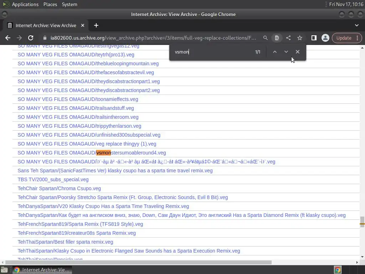Click the browser forward arrow
Screen dimensions: 365x274
pos(19,38)
